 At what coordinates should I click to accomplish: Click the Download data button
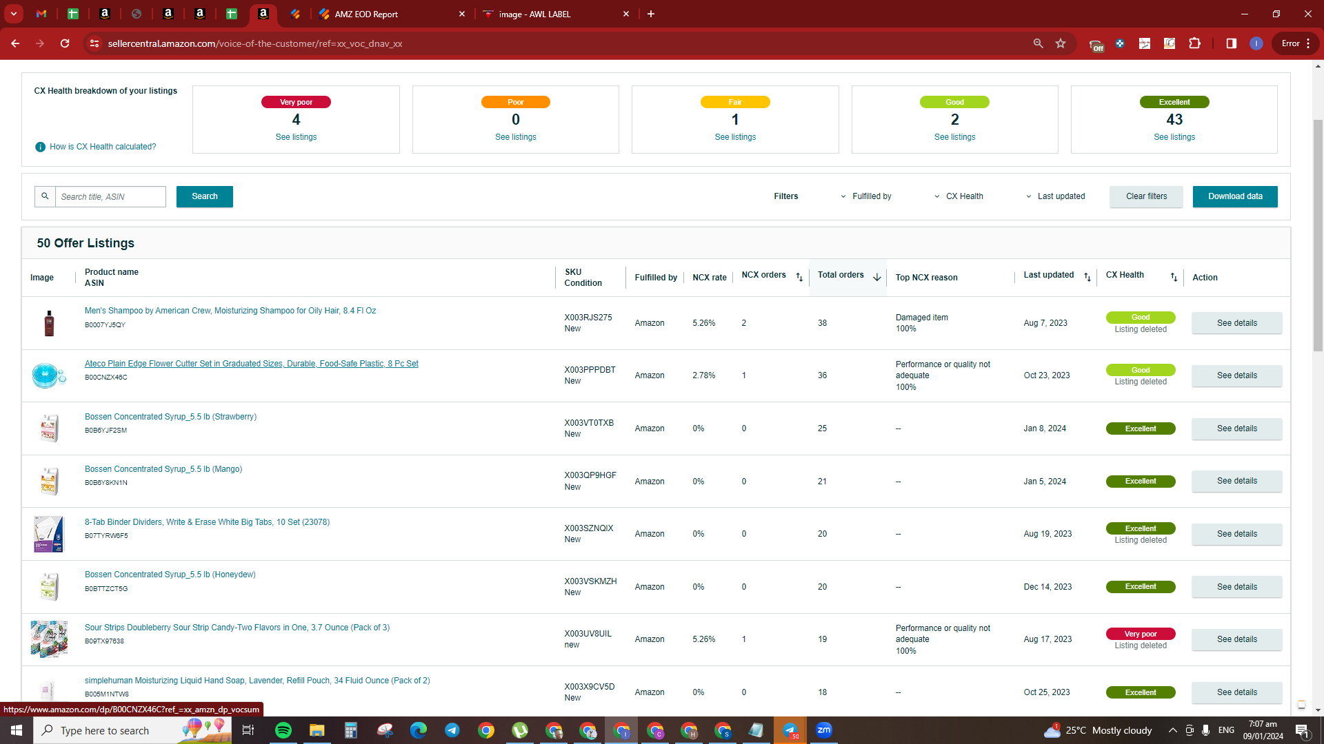1235,196
